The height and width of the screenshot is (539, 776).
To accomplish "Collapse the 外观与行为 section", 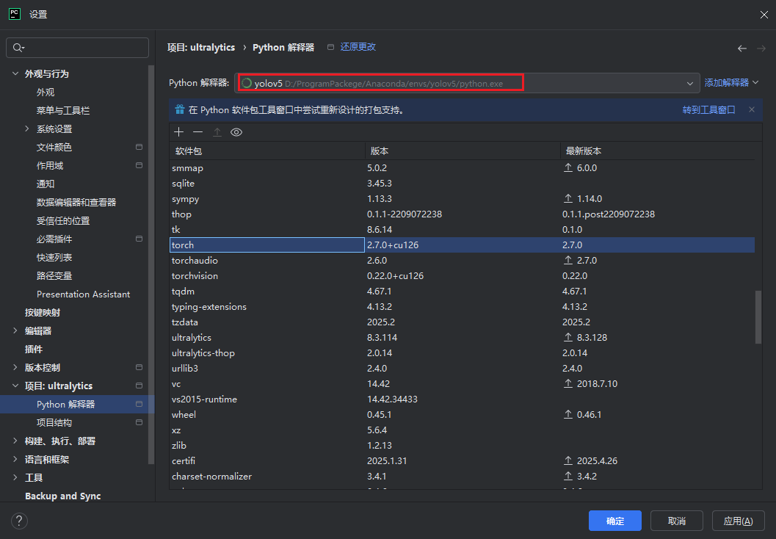I will point(15,73).
